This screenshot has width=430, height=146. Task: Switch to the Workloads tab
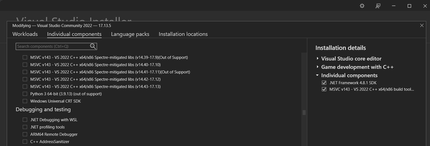coord(25,34)
